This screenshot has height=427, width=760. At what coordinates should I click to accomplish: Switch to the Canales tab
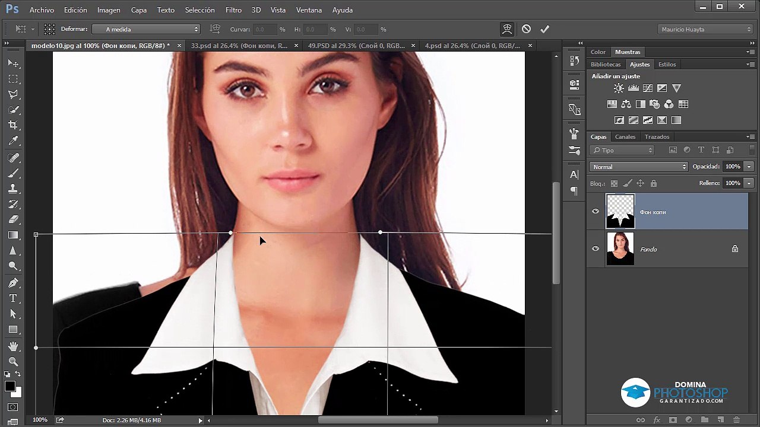[625, 136]
